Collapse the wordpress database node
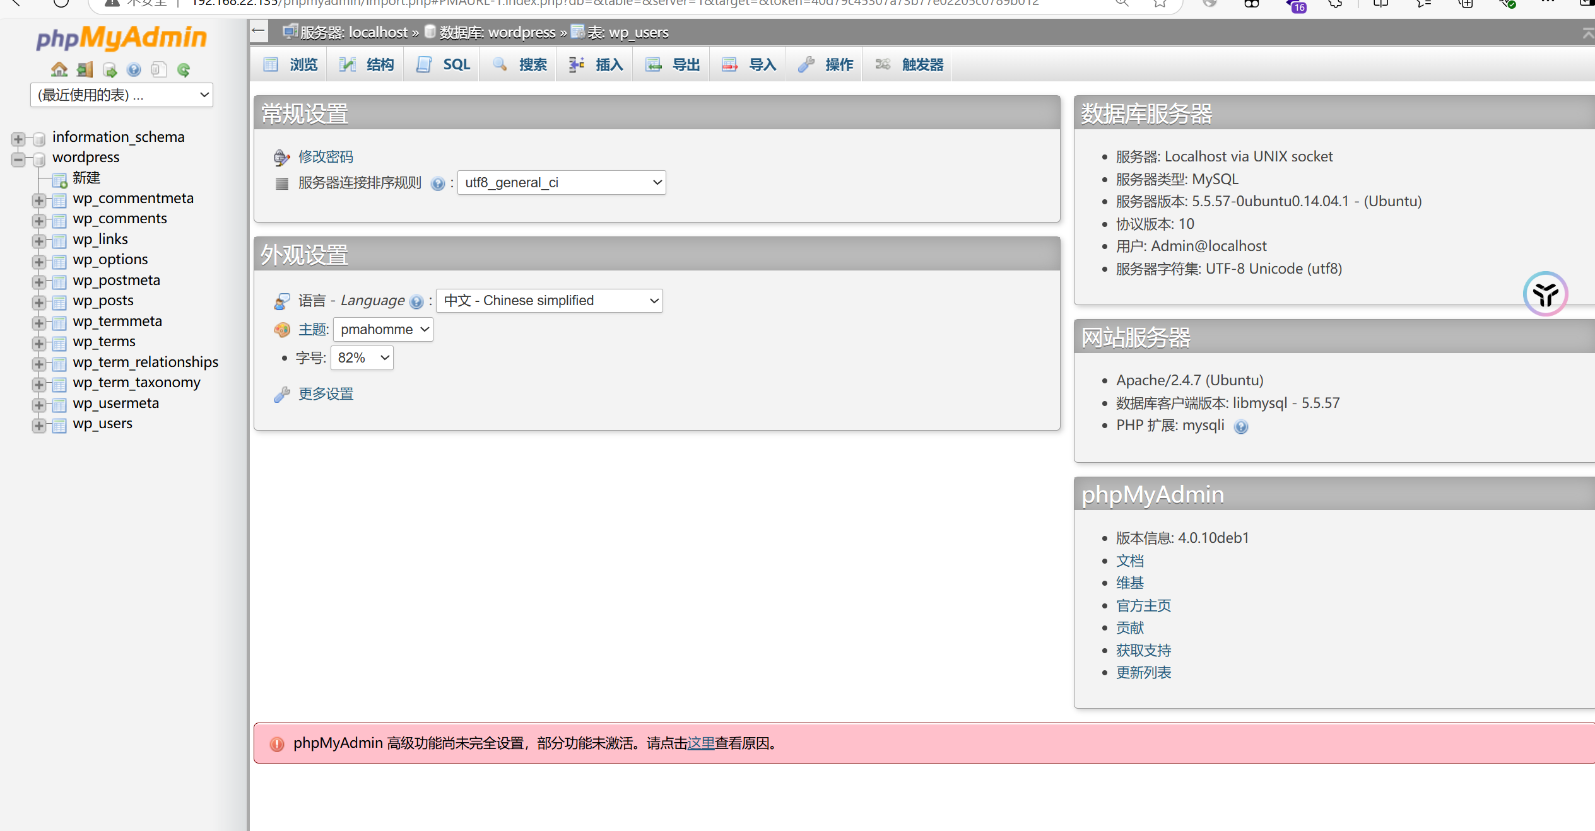1595x831 pixels. tap(18, 159)
